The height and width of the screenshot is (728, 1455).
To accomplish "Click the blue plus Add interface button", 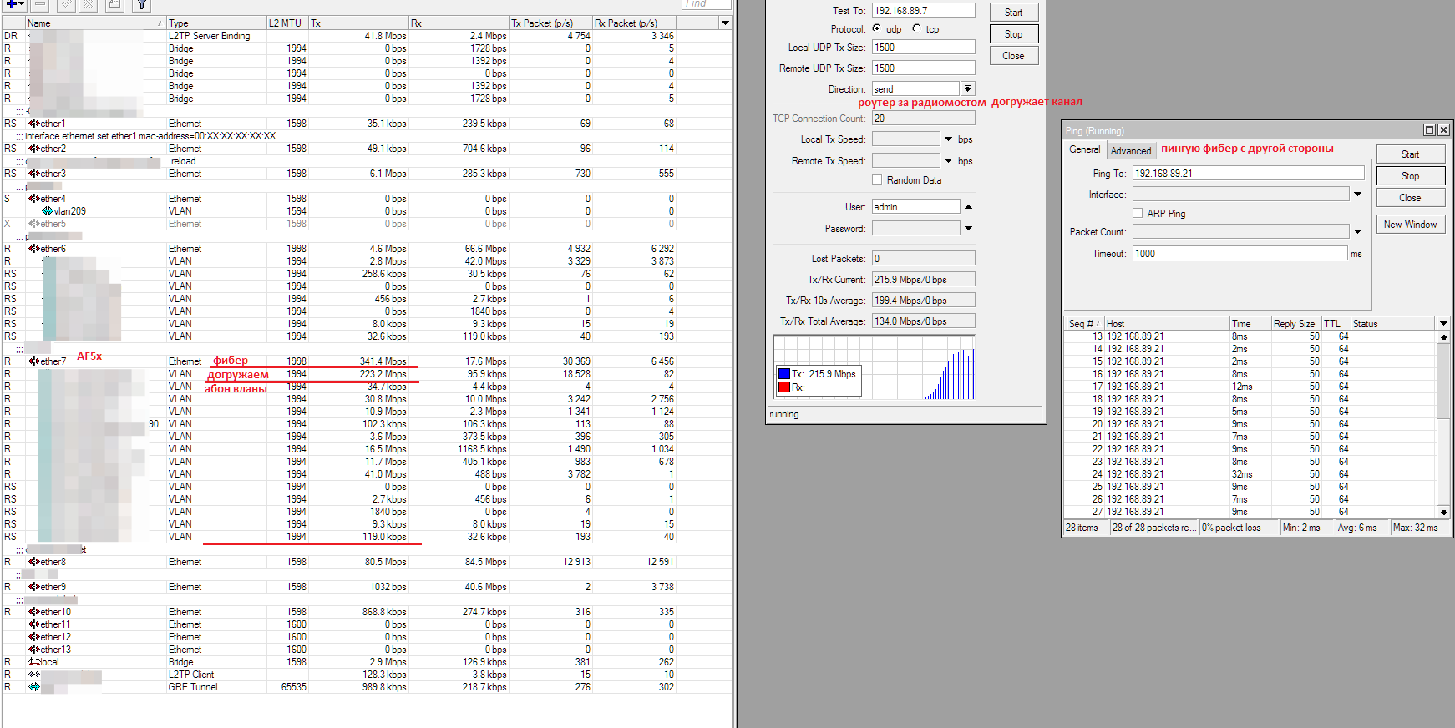I will point(12,4).
